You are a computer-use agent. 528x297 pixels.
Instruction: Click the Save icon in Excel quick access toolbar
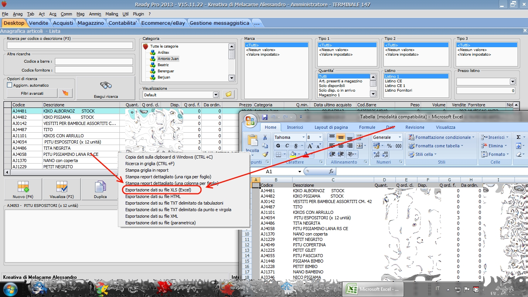[x=265, y=117]
